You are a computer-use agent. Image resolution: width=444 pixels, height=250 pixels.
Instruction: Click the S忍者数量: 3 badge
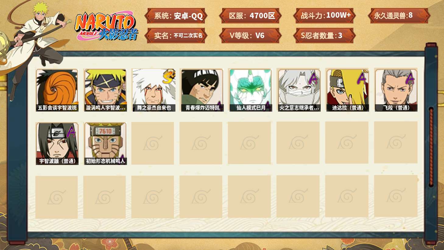[x=325, y=36]
